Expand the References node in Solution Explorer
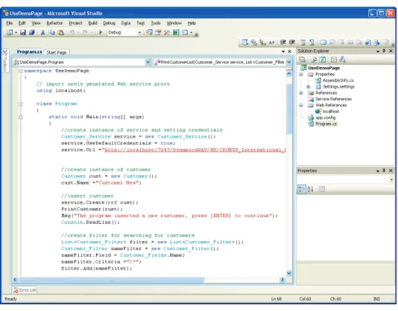The height and width of the screenshot is (311, 398). (301, 93)
